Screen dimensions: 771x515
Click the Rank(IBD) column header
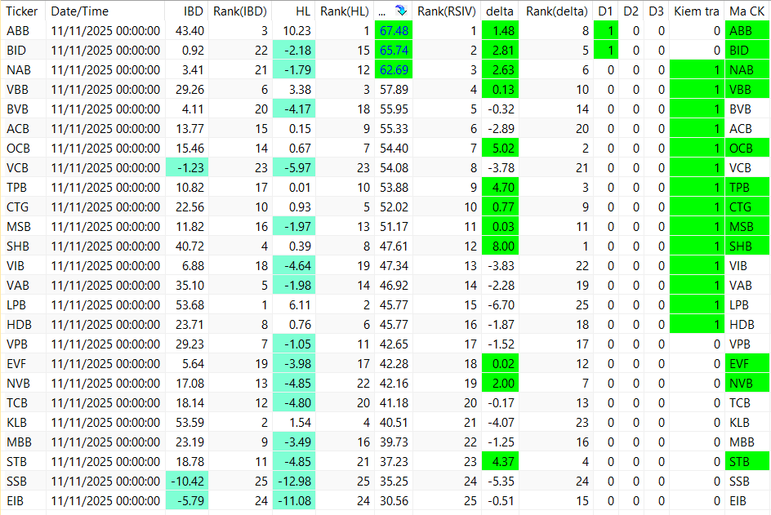(240, 11)
